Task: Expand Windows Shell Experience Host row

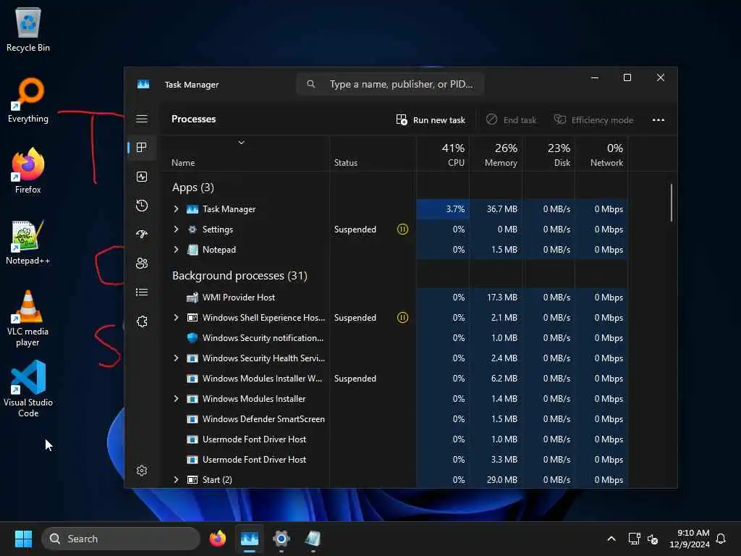Action: coord(177,318)
